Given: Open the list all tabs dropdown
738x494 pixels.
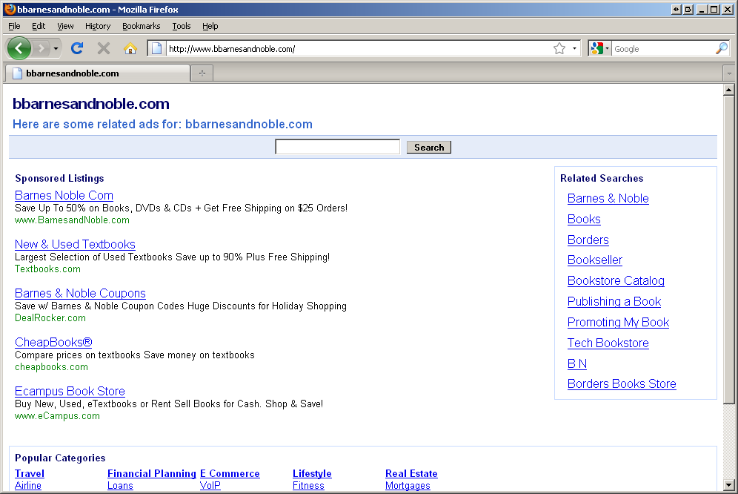Looking at the screenshot, I should click(x=729, y=73).
